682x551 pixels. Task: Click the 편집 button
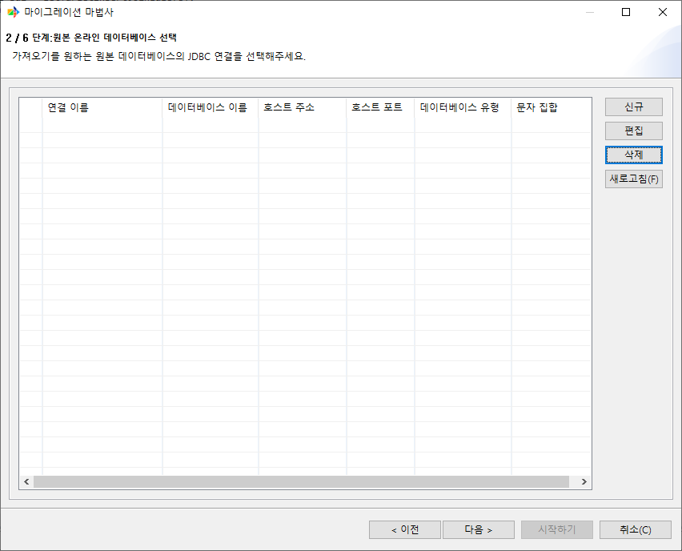point(633,131)
